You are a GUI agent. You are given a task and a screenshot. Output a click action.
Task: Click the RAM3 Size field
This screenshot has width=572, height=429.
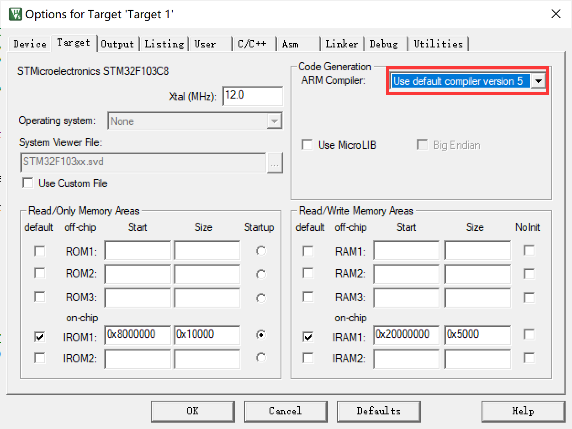coord(477,298)
